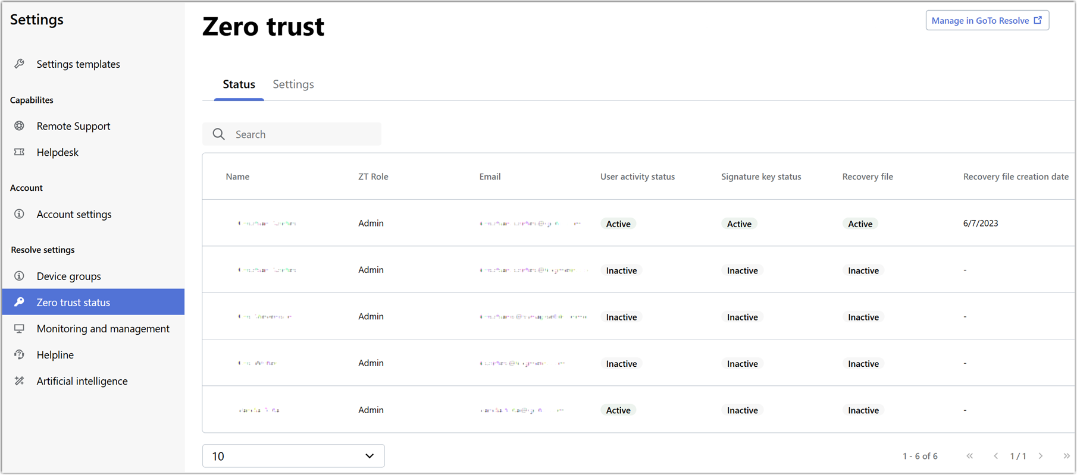Click the Artificial intelligence wand icon
Screen dimensions: 1077x475
tap(20, 381)
